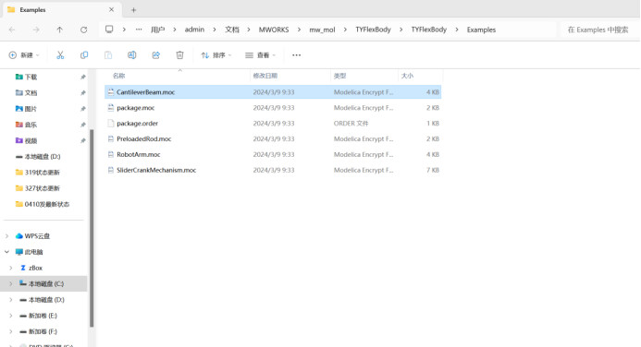
Task: Open 视频 in quick access
Action: tap(31, 140)
